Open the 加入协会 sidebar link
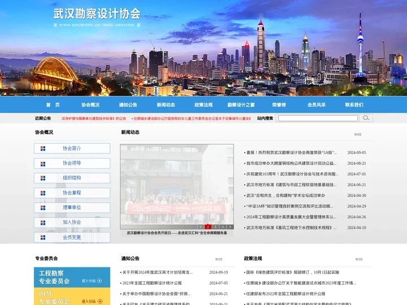 tap(72, 223)
